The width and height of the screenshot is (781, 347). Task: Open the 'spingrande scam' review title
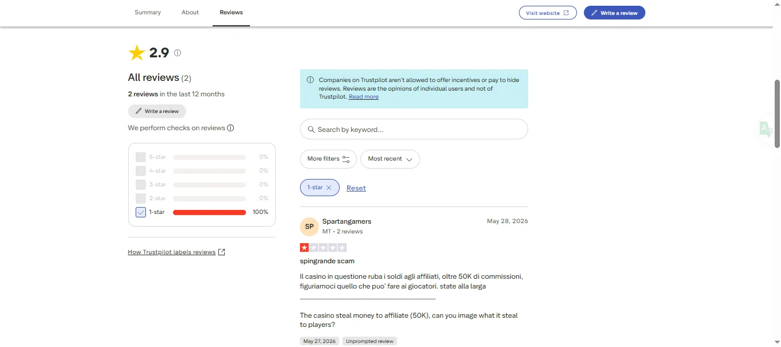coord(327,261)
